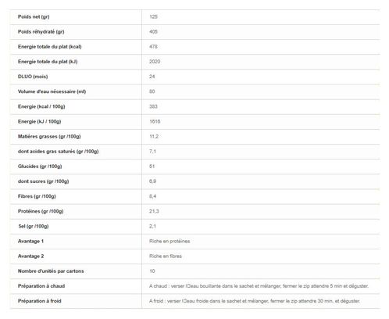Screen dimensions: 389x319
Task: Click 'Matières grasses (gr /100g)' label
Action: (x=49, y=137)
